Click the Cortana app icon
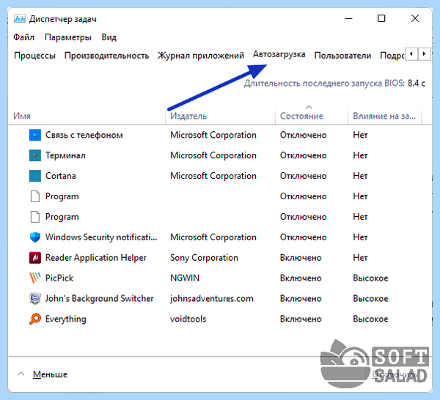Image resolution: width=440 pixels, height=400 pixels. pyautogui.click(x=35, y=176)
